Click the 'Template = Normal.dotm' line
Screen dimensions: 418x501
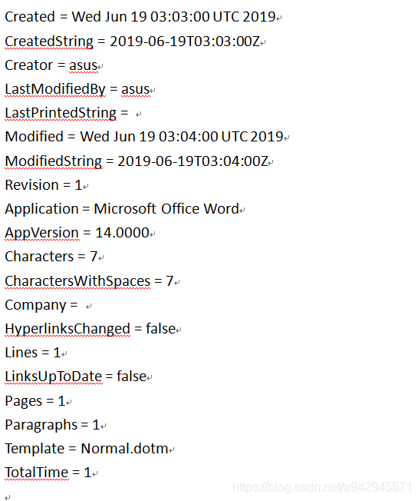[87, 449]
